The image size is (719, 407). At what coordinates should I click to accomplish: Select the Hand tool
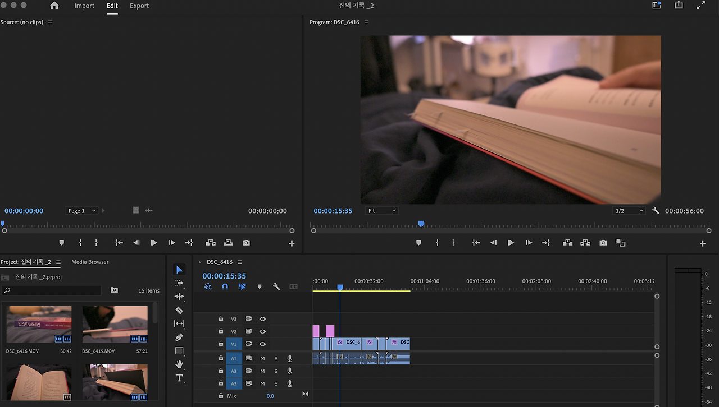pyautogui.click(x=179, y=364)
